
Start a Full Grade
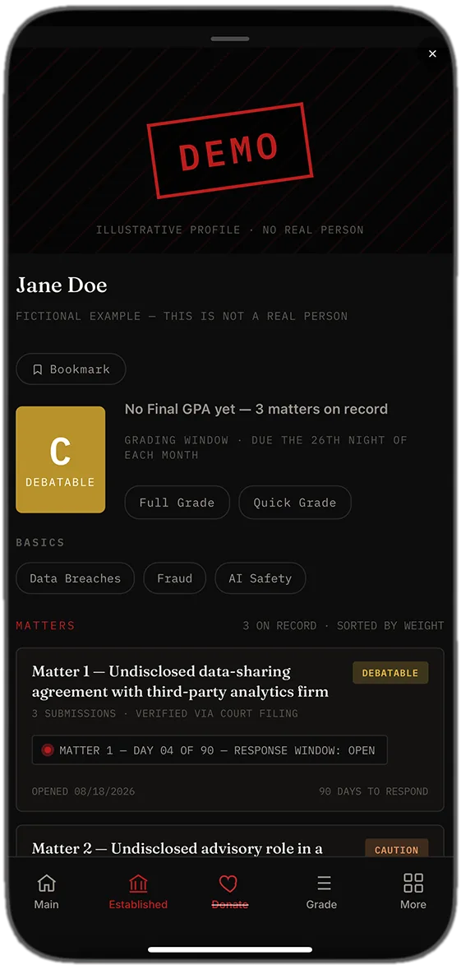point(177,502)
